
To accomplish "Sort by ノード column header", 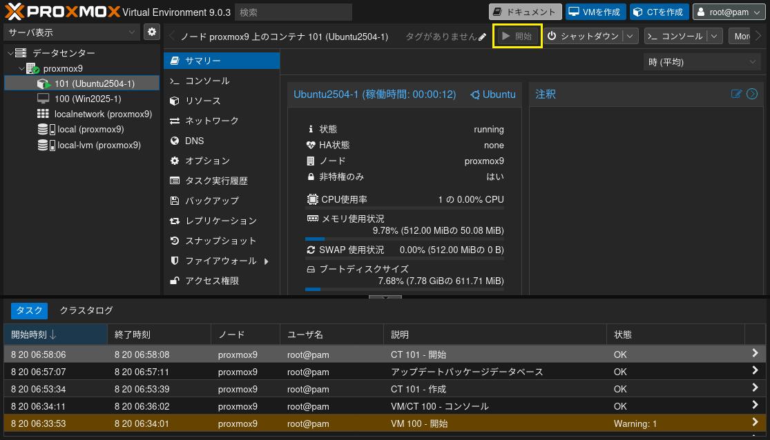I will click(x=246, y=334).
